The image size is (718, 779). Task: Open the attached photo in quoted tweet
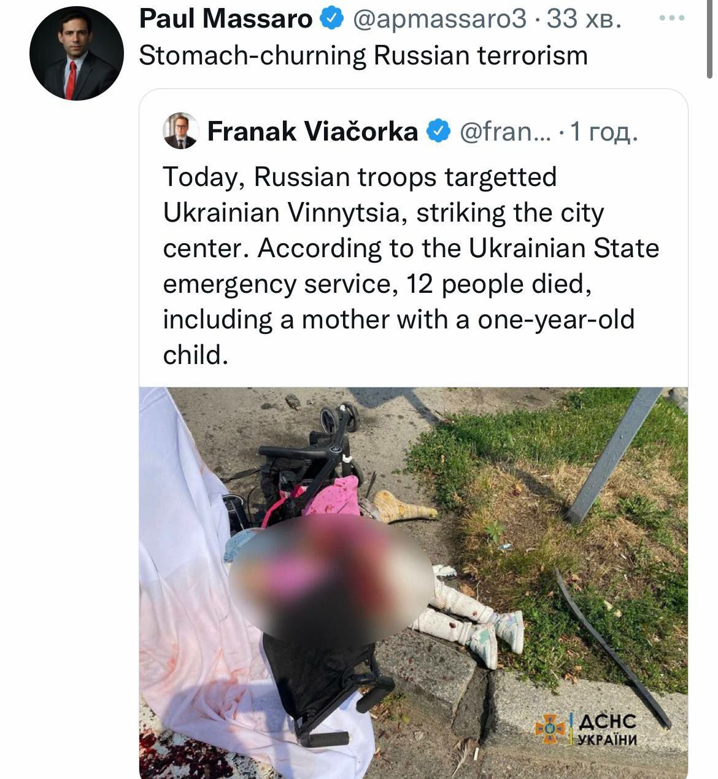[x=413, y=583]
